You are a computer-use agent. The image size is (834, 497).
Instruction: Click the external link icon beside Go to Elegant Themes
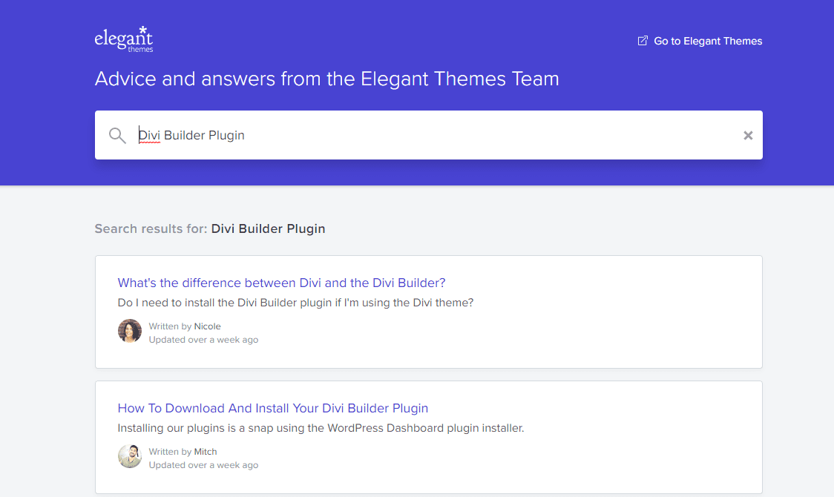pyautogui.click(x=641, y=41)
